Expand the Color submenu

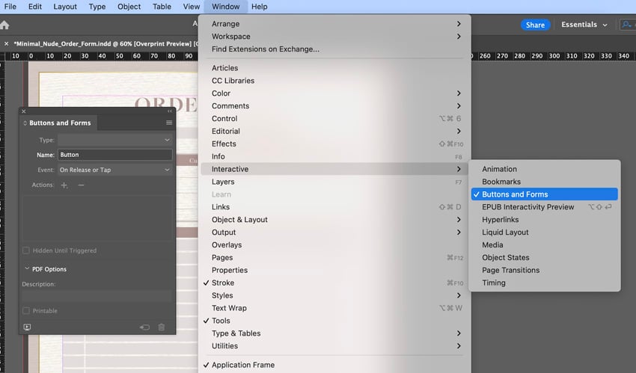coord(336,93)
